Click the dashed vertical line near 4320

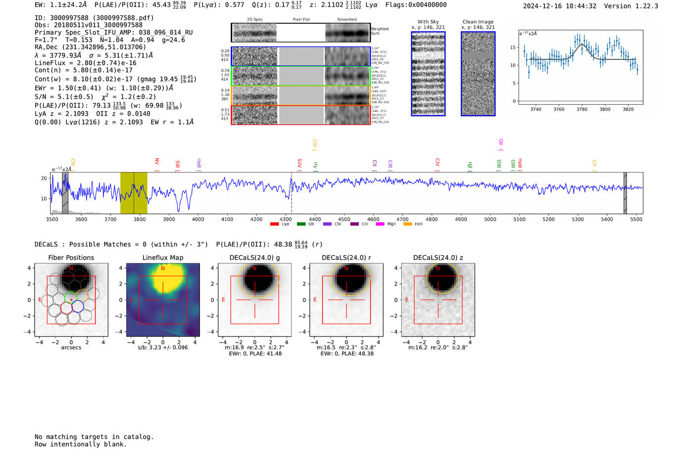coord(291,193)
